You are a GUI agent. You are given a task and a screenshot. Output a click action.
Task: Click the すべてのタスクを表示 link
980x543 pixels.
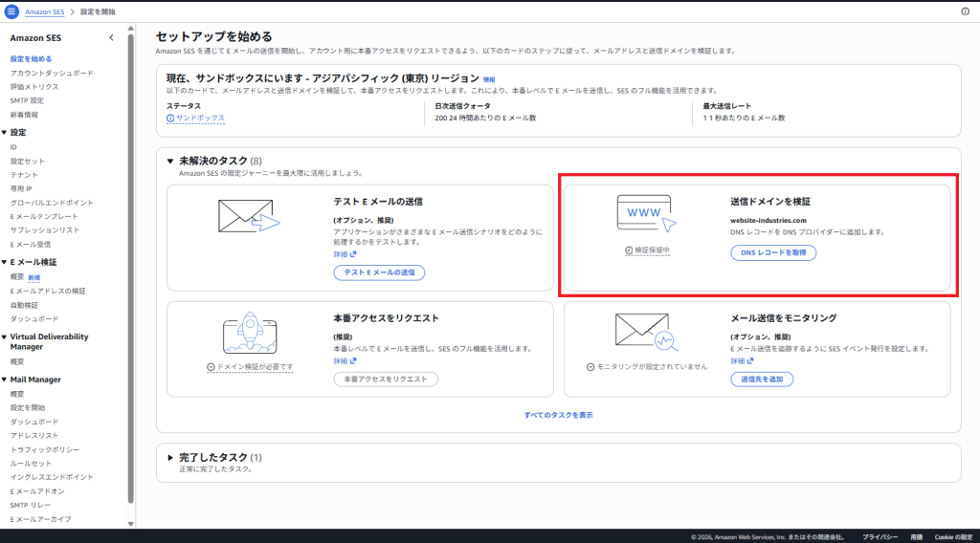(x=558, y=415)
